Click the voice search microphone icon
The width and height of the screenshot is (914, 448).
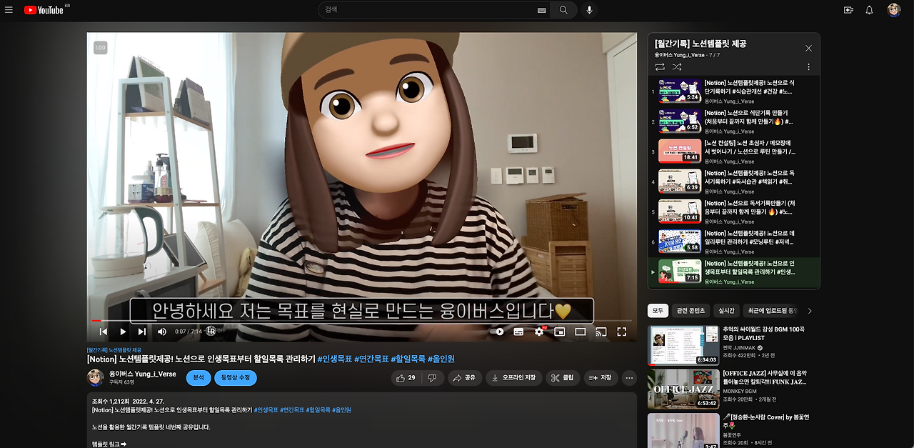[x=589, y=10]
